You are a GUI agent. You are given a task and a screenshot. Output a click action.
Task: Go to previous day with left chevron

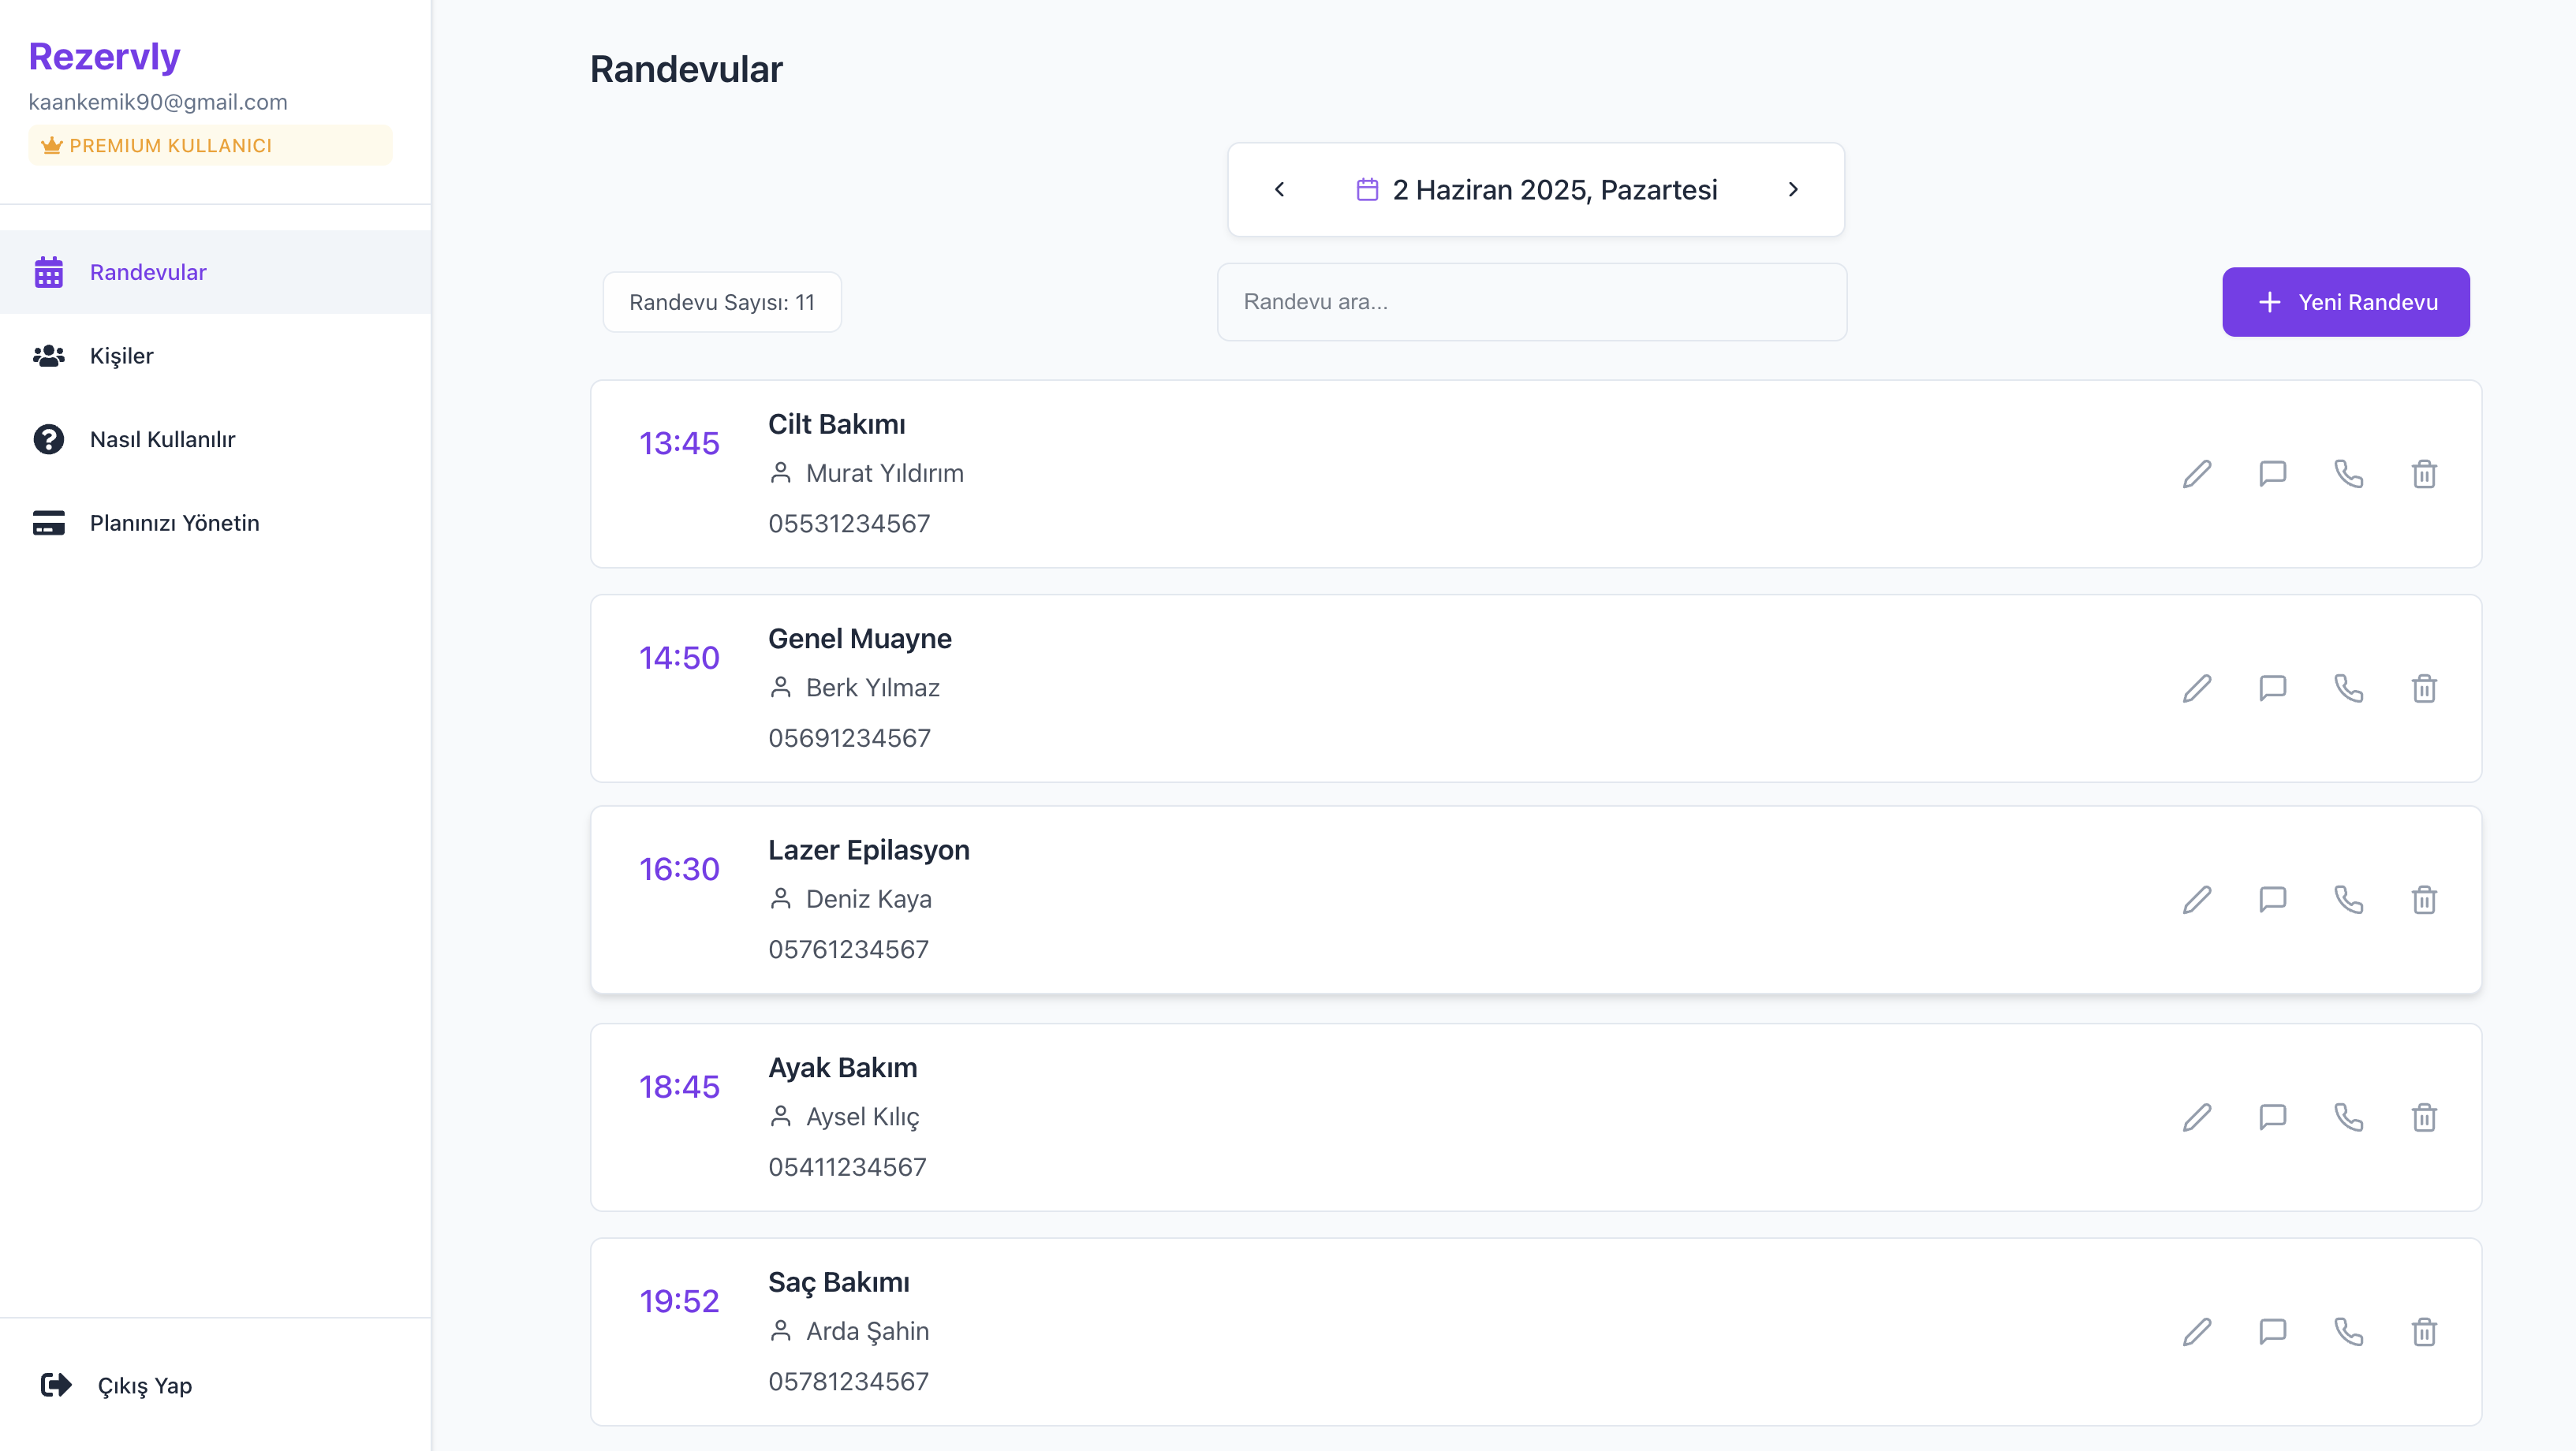click(x=1279, y=189)
